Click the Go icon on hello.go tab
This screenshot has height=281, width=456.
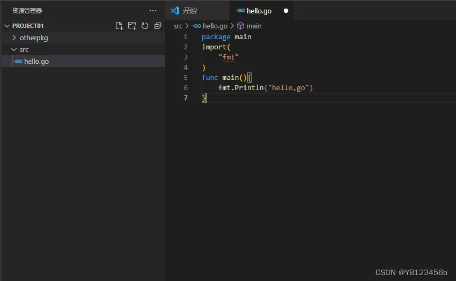click(x=240, y=11)
